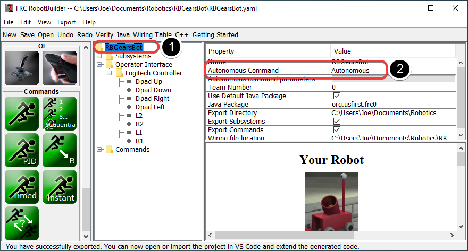Viewport: 468px width, 251px height.
Task: Click the properties table scroll up arrow
Action: pos(461,63)
